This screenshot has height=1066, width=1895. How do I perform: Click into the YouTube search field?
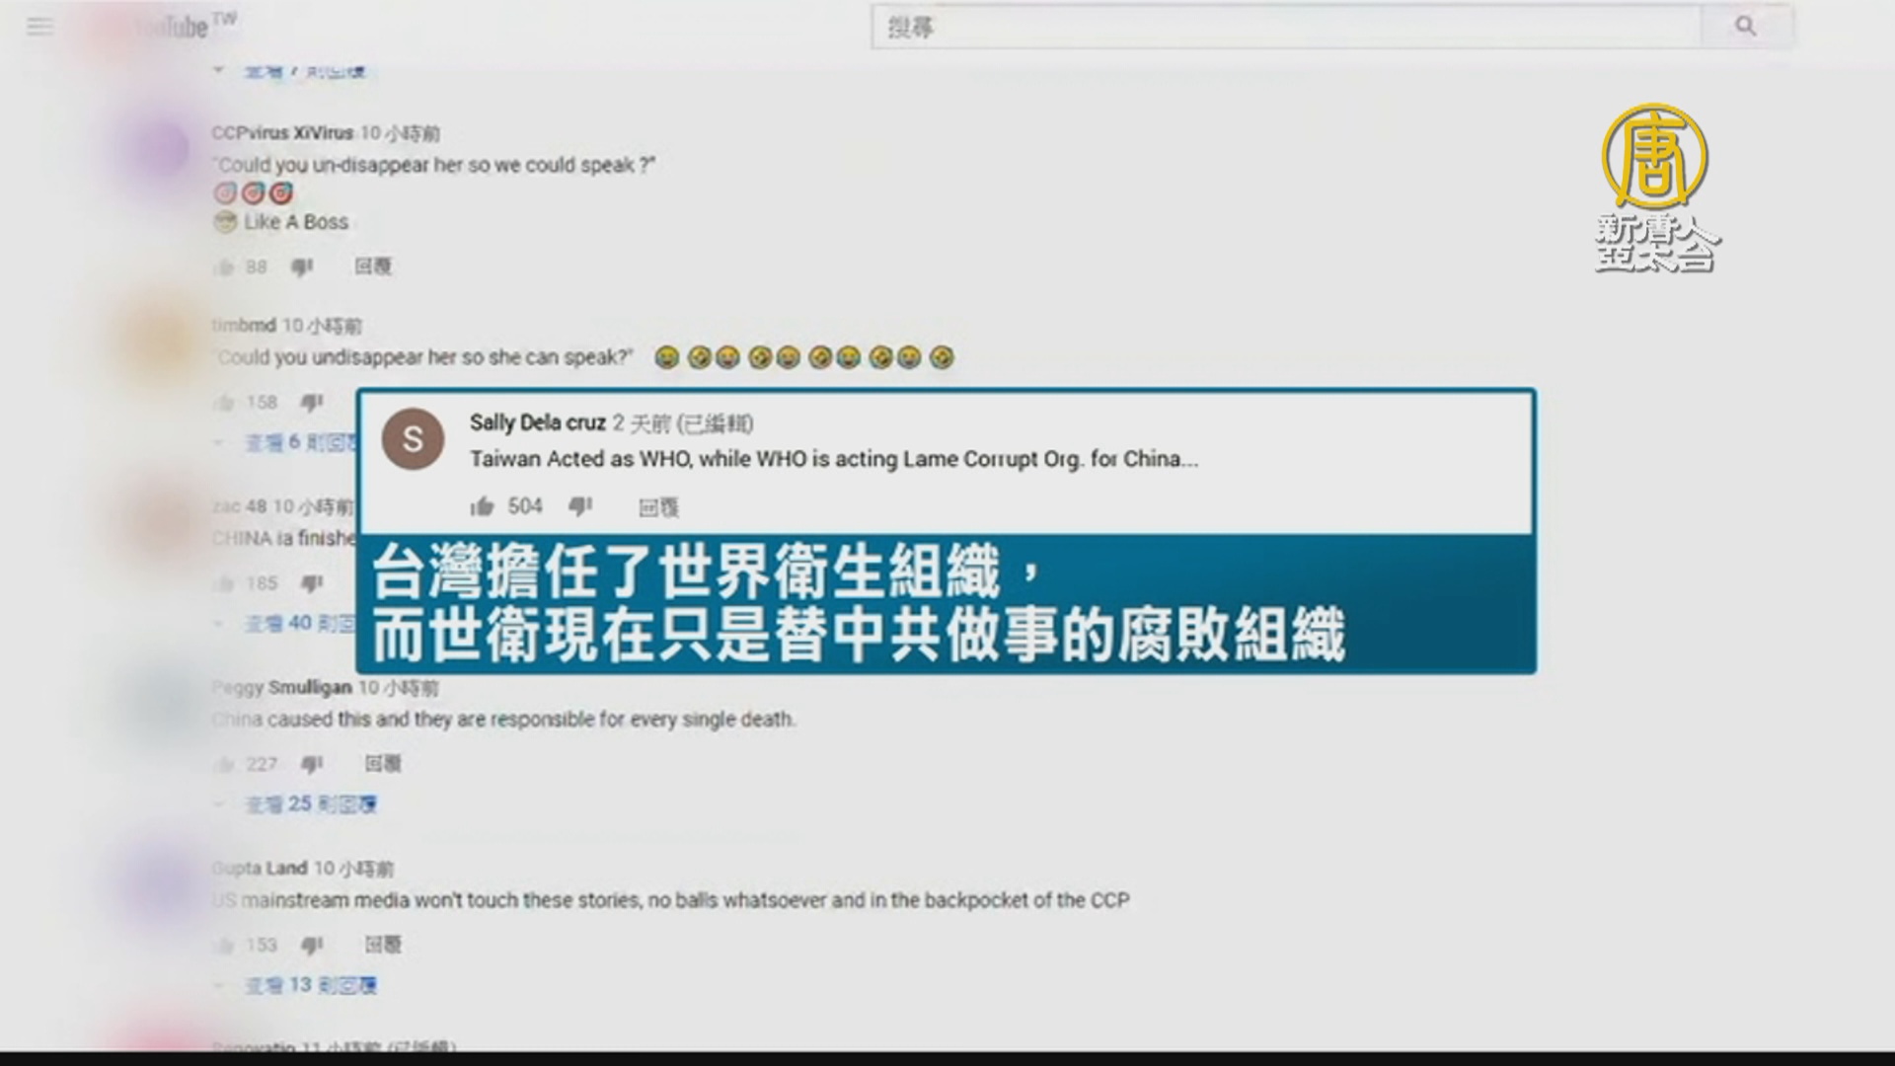[1283, 27]
